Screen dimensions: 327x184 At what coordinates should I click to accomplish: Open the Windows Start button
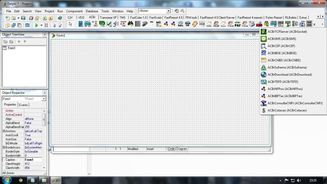coord(6,180)
